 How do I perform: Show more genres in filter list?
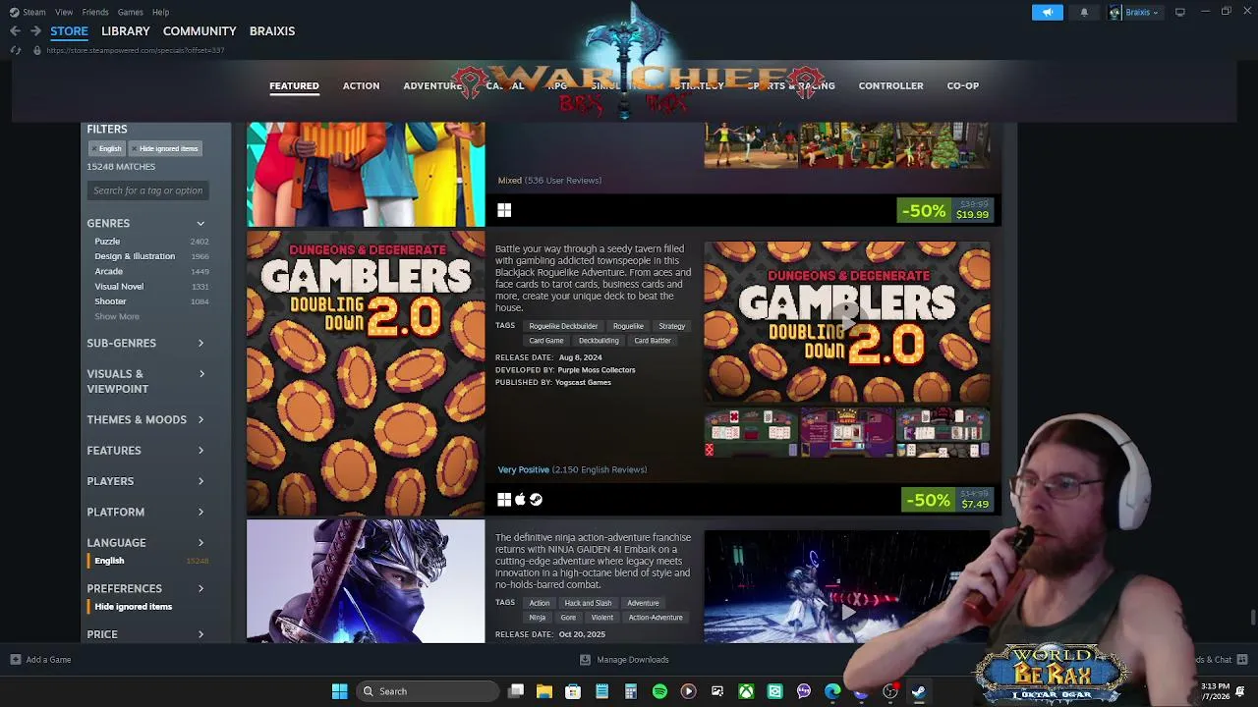pos(117,316)
